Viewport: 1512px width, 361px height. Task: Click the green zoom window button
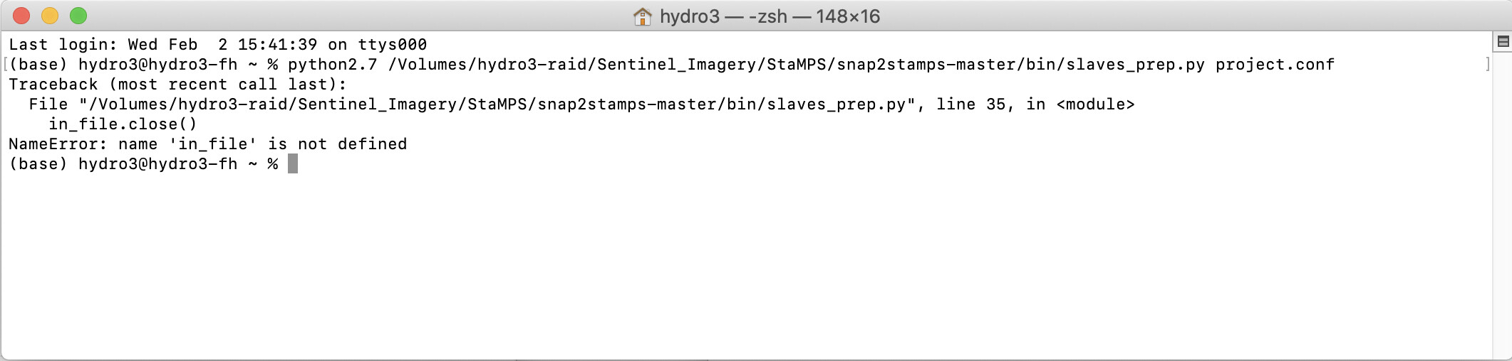click(78, 16)
